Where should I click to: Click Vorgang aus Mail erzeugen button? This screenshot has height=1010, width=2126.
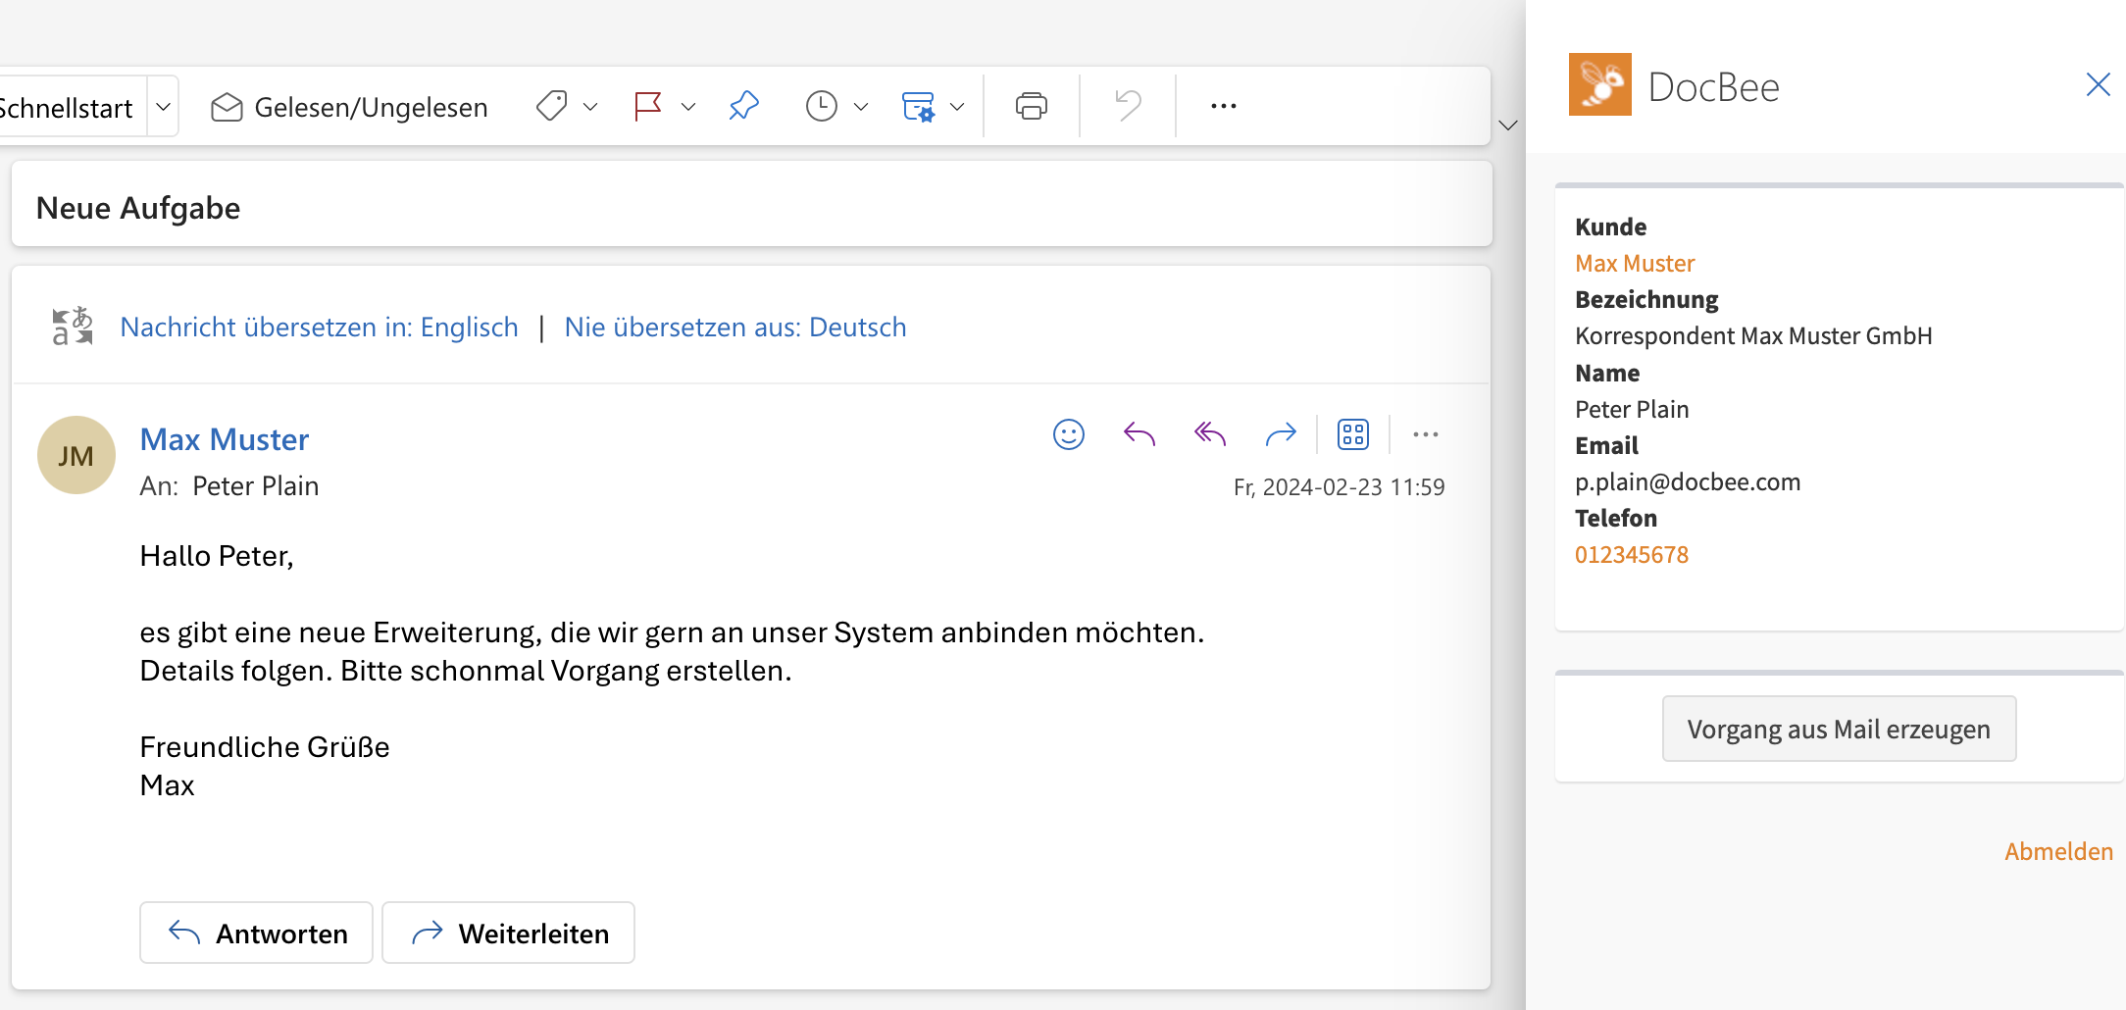point(1839,729)
